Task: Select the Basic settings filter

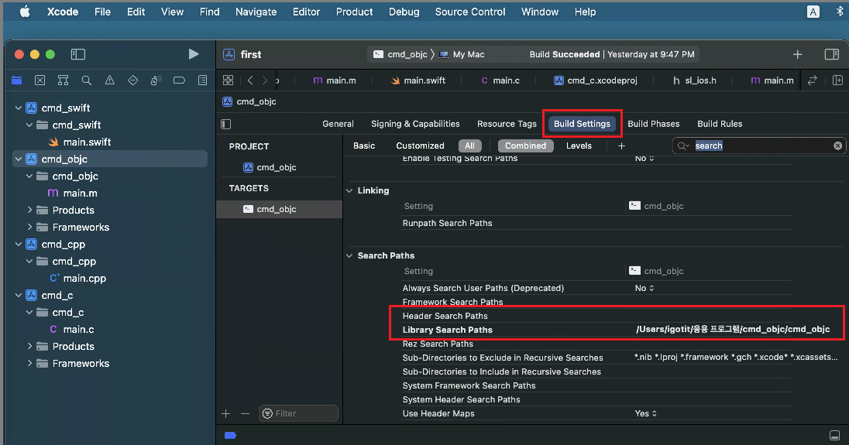Action: click(364, 146)
